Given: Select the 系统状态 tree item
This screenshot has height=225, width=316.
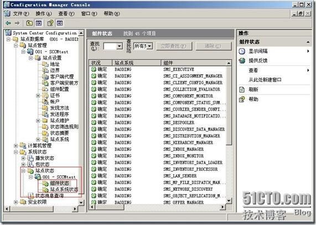Looking at the screenshot, I should (x=37, y=151).
